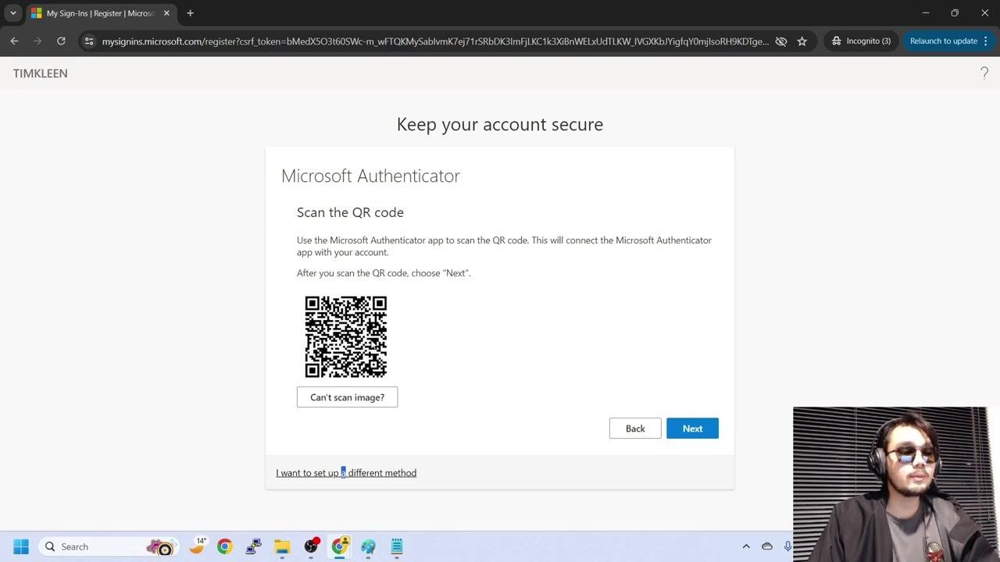Click the Next button
The height and width of the screenshot is (562, 1000).
[x=692, y=429]
